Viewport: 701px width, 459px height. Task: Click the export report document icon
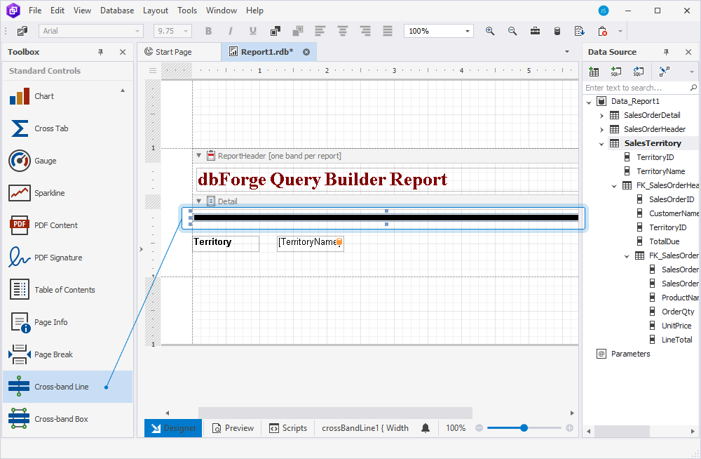tap(580, 31)
